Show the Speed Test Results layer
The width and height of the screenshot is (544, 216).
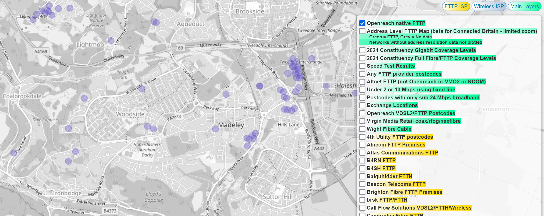(x=362, y=66)
